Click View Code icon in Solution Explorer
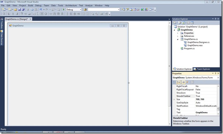The width and height of the screenshot is (223, 134). pos(188,23)
